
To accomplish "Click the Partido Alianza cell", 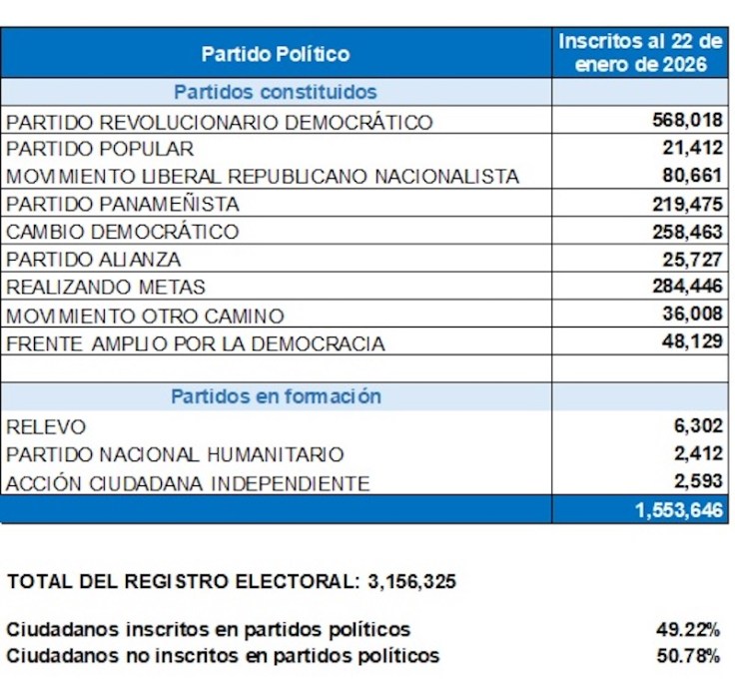I will [94, 260].
